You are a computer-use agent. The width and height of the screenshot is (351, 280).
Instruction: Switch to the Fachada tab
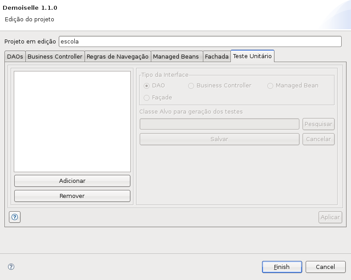click(217, 56)
